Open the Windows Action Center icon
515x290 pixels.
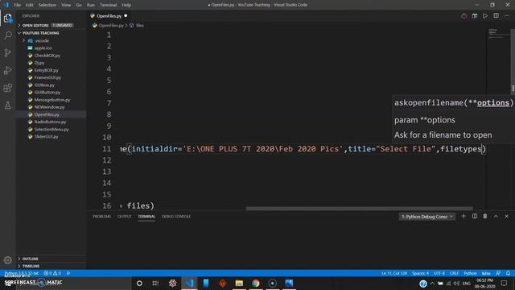(x=505, y=283)
